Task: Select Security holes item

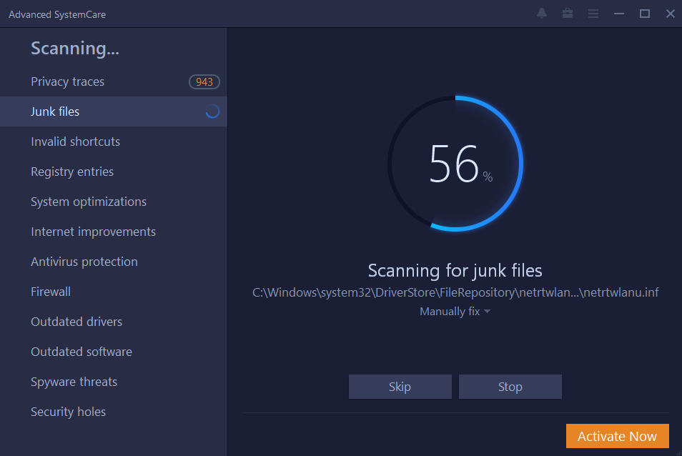Action: (x=114, y=412)
